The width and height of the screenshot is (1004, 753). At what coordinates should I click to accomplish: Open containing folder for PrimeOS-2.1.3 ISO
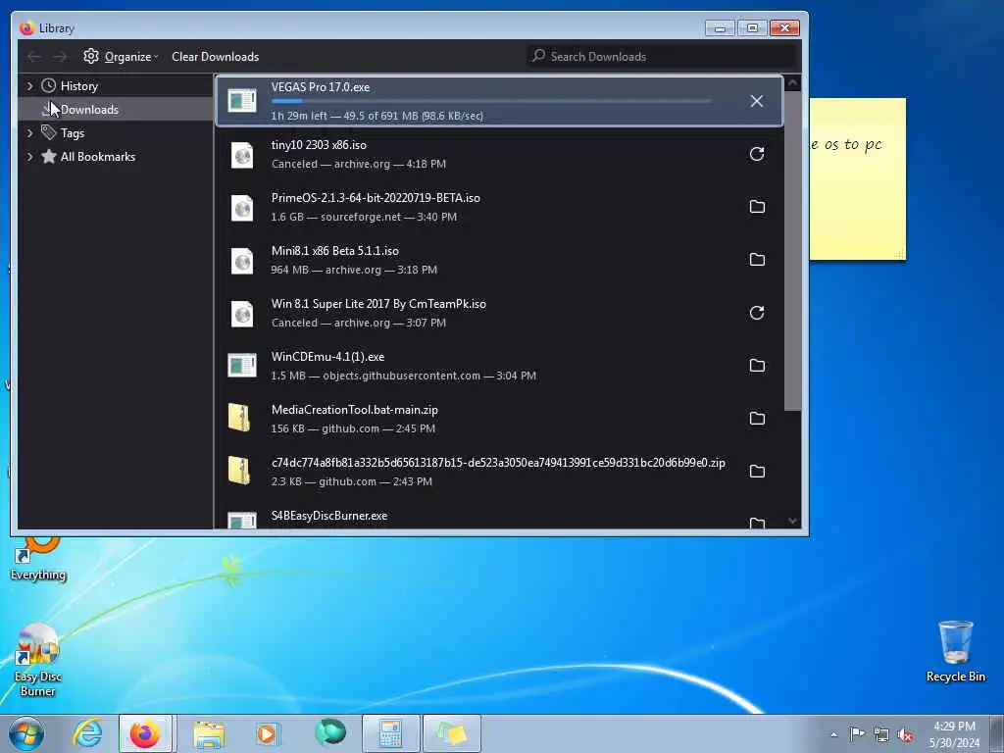click(757, 206)
